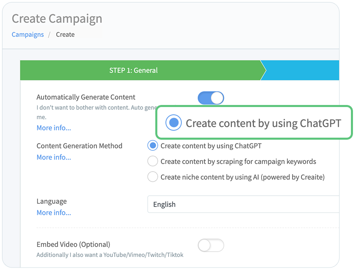Disable the Automatically Generate Content switch
This screenshot has height=270, width=355.
coord(211,98)
